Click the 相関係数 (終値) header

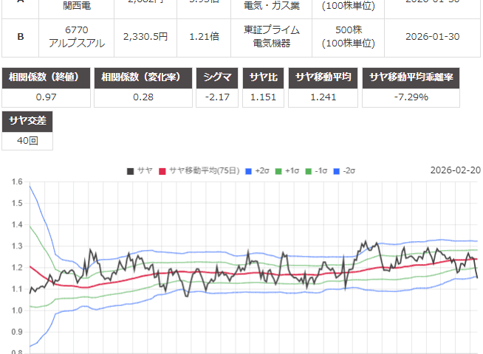[48, 77]
